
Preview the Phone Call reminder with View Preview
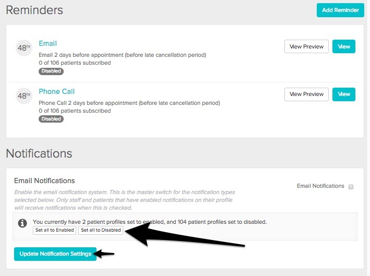click(306, 94)
